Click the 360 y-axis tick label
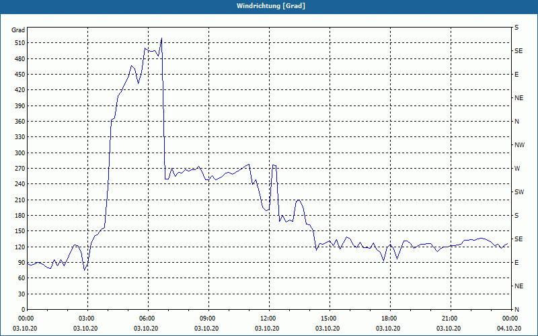 (x=20, y=122)
